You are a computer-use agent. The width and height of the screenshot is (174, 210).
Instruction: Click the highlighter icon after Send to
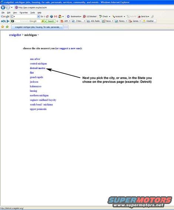153,16
